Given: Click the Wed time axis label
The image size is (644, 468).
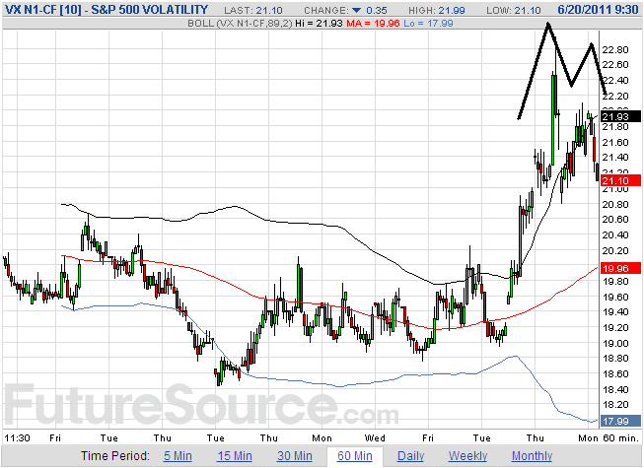Looking at the screenshot, I should [x=375, y=438].
